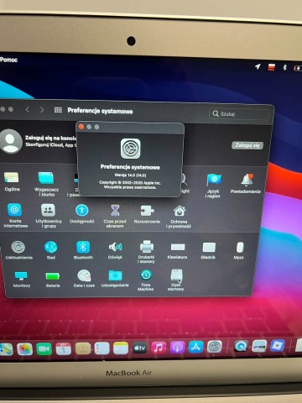
Task: Open Bateria battery preferences
Action: pyautogui.click(x=53, y=280)
